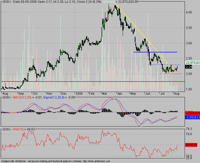This screenshot has width=200, height=163.
Task: Click the Mar month label on time axis
Action: [105, 94]
